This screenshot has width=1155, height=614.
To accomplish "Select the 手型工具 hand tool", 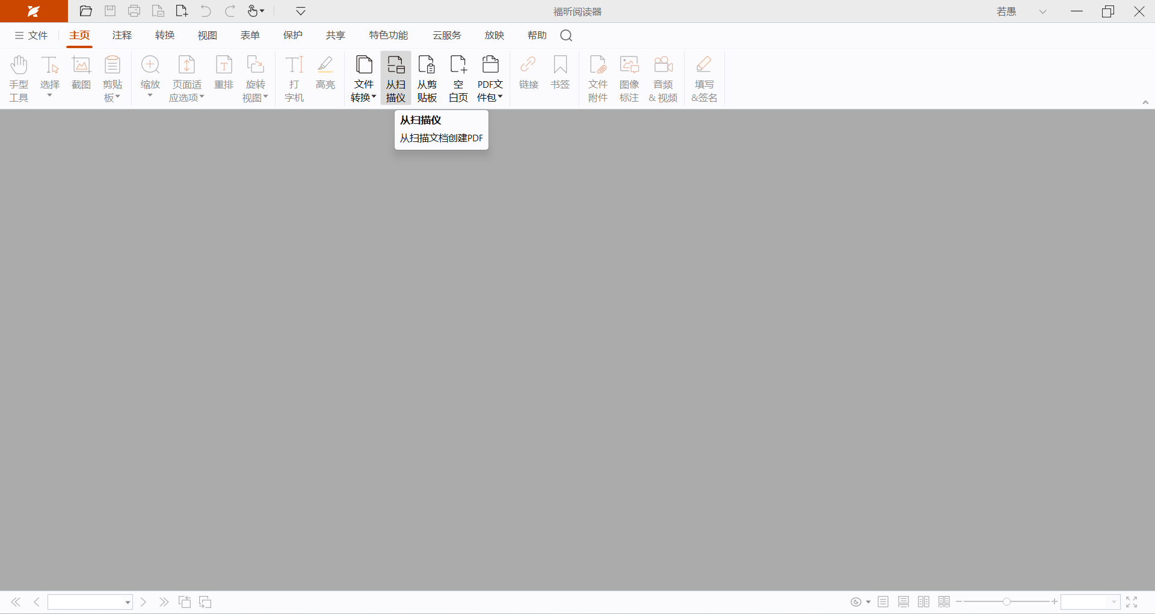I will (19, 78).
